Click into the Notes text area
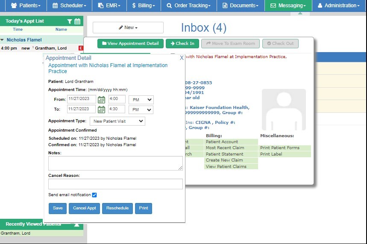 pos(115,163)
